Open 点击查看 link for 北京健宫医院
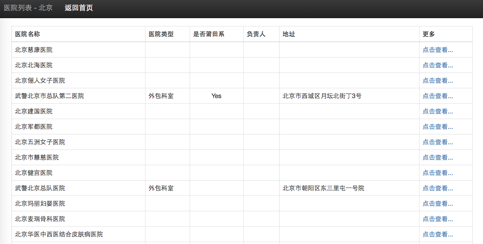The height and width of the screenshot is (244, 483). click(x=438, y=173)
